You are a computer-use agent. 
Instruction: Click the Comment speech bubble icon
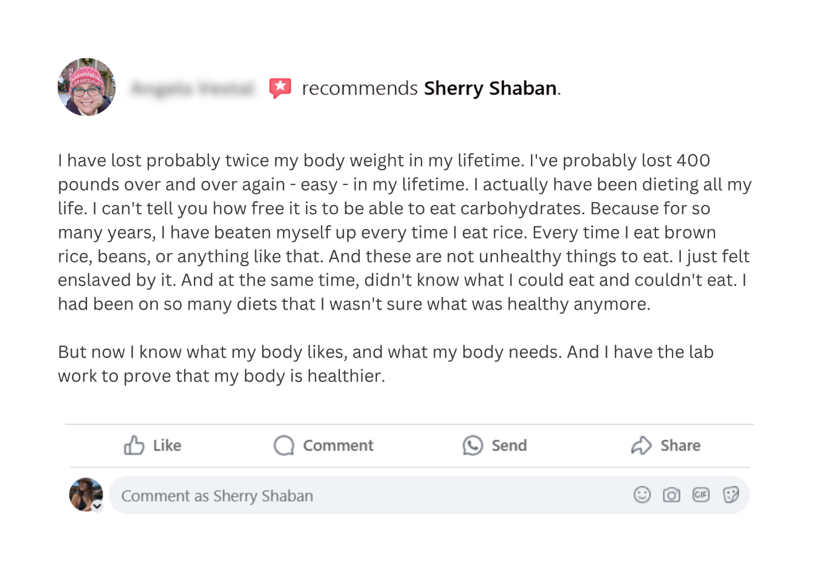[x=284, y=446]
